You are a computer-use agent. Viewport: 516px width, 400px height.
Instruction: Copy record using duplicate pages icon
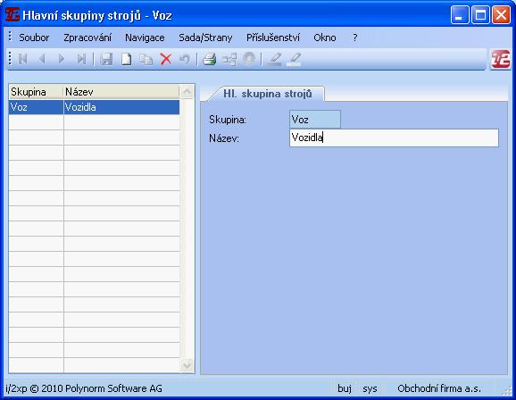(146, 59)
